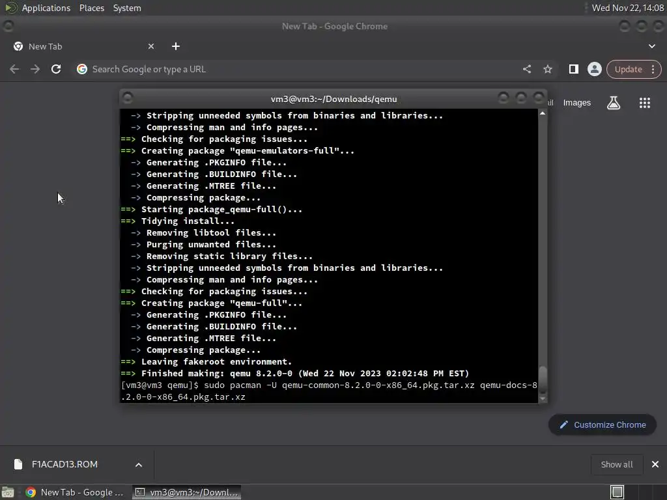This screenshot has width=667, height=500.
Task: Click the F1ACAD13.ROM file icon
Action: pyautogui.click(x=18, y=464)
